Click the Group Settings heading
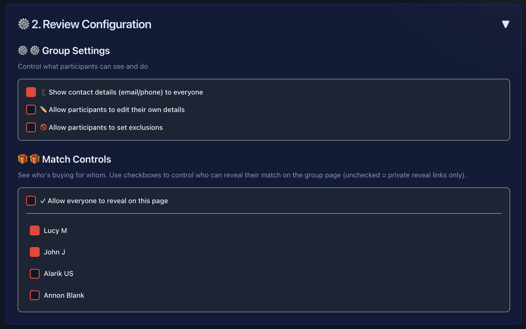This screenshot has width=526, height=329. coord(76,50)
